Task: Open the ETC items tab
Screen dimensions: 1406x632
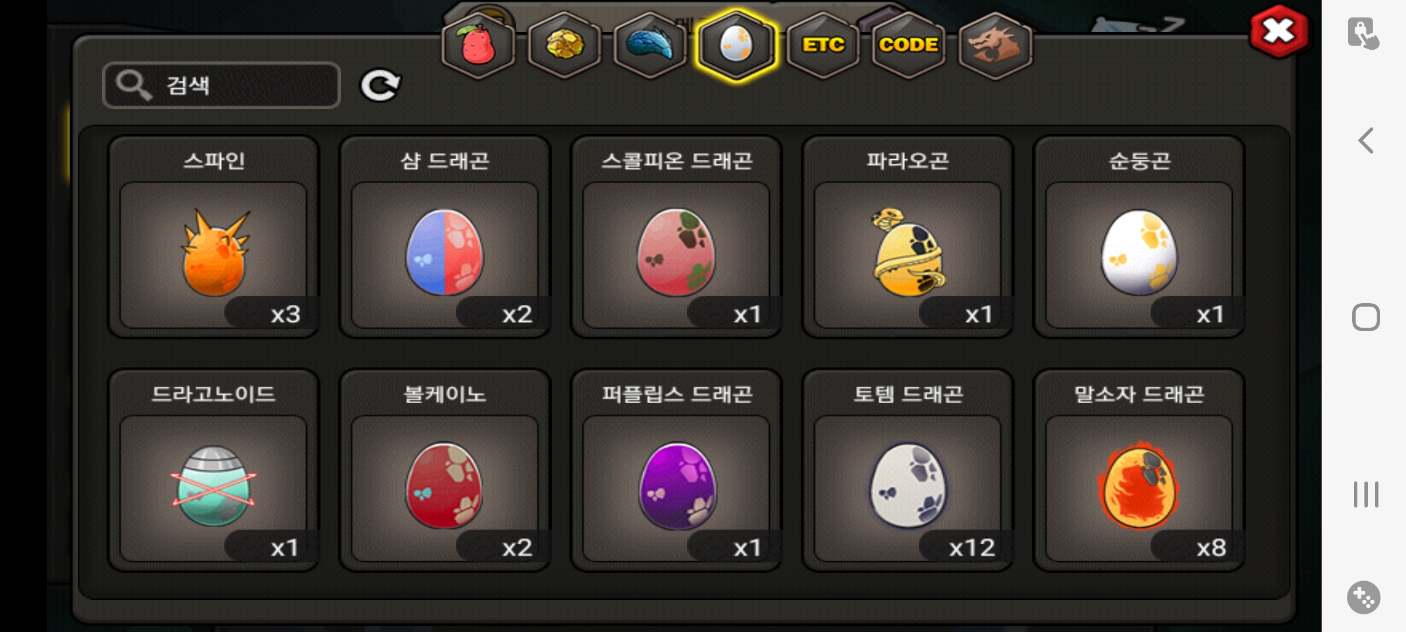Action: (823, 46)
